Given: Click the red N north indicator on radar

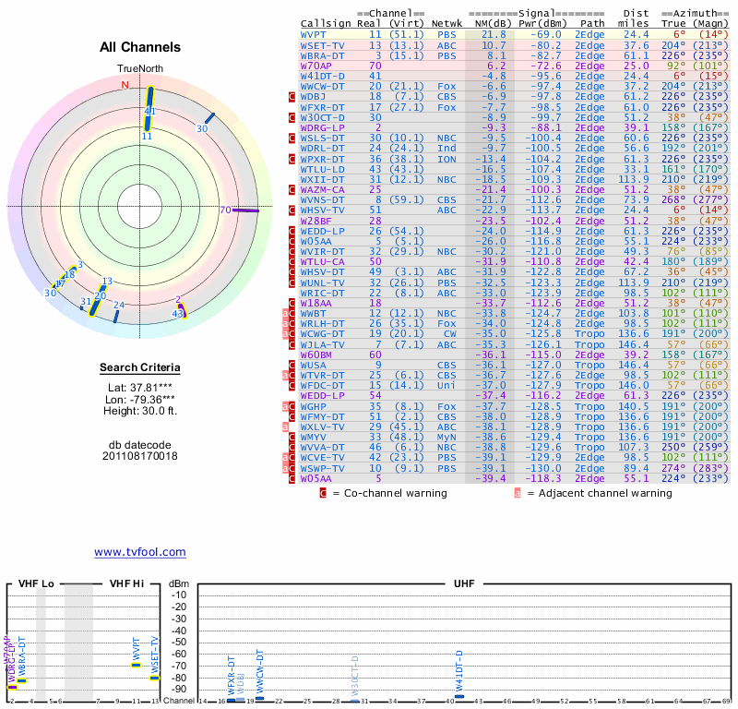Looking at the screenshot, I should [125, 85].
